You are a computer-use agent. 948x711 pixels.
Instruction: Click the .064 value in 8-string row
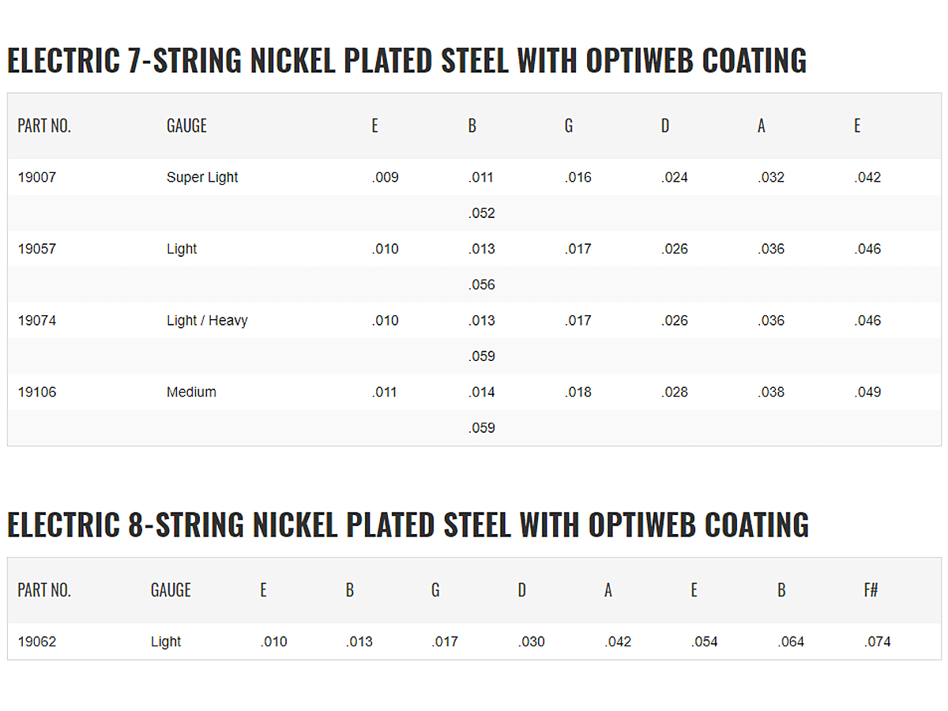[x=790, y=641]
